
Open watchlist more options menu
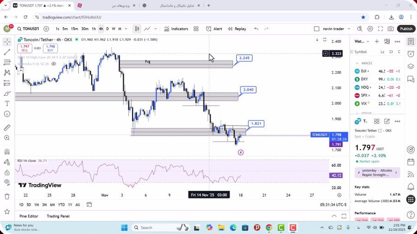398,41
